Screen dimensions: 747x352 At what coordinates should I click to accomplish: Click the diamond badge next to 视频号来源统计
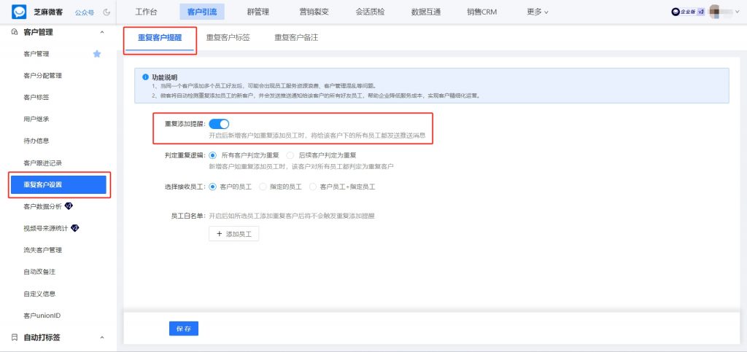click(74, 229)
